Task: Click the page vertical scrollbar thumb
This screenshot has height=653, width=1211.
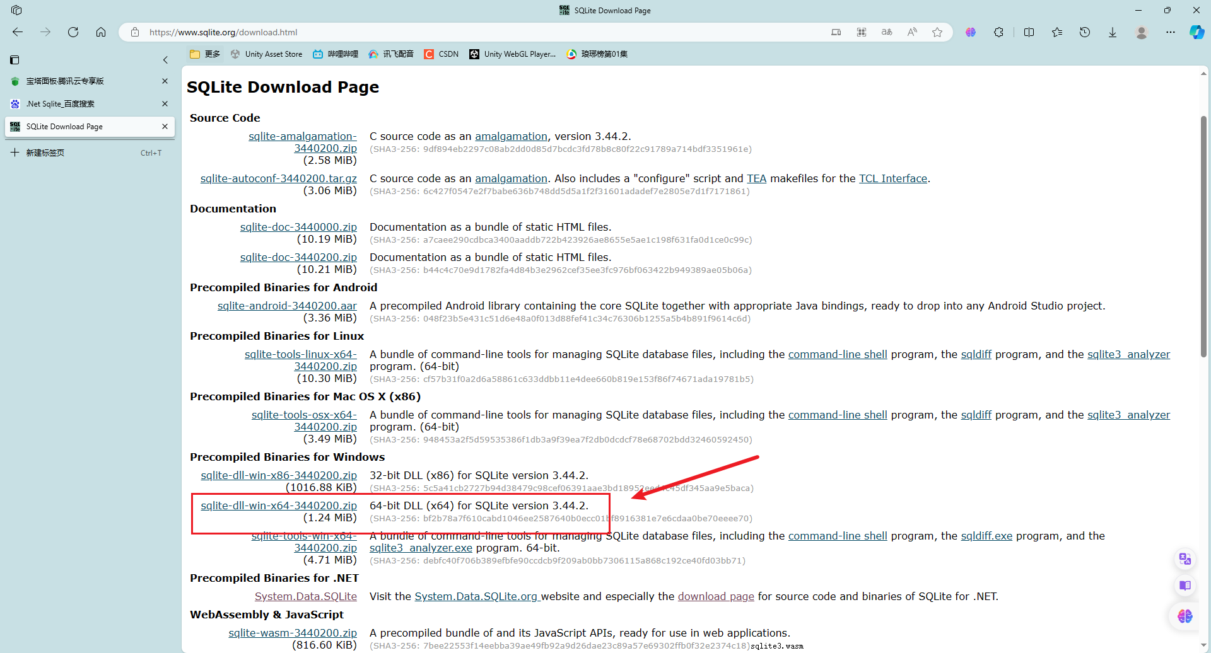Action: [x=1203, y=236]
